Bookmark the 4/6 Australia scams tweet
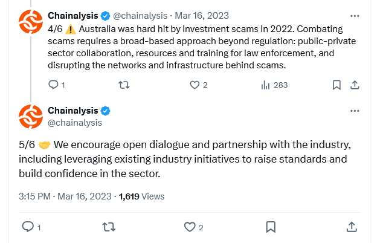Image resolution: width=380 pixels, height=243 pixels. [x=337, y=85]
